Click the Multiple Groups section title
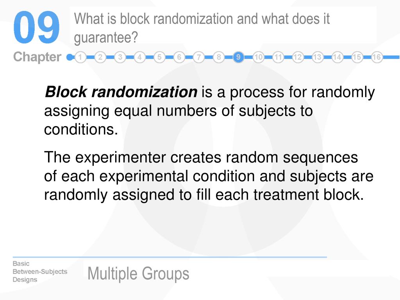This screenshot has height=300, width=400. [x=138, y=274]
